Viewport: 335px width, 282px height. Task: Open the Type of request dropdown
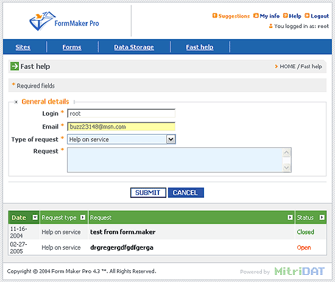[x=171, y=139]
